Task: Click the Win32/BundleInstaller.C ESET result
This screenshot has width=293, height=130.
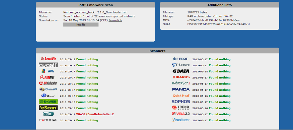Action: tap(95, 114)
